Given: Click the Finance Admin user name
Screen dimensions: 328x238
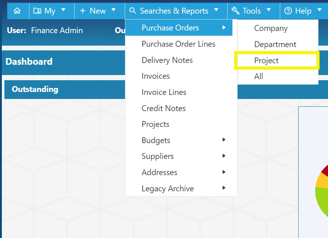Looking at the screenshot, I should click(57, 31).
